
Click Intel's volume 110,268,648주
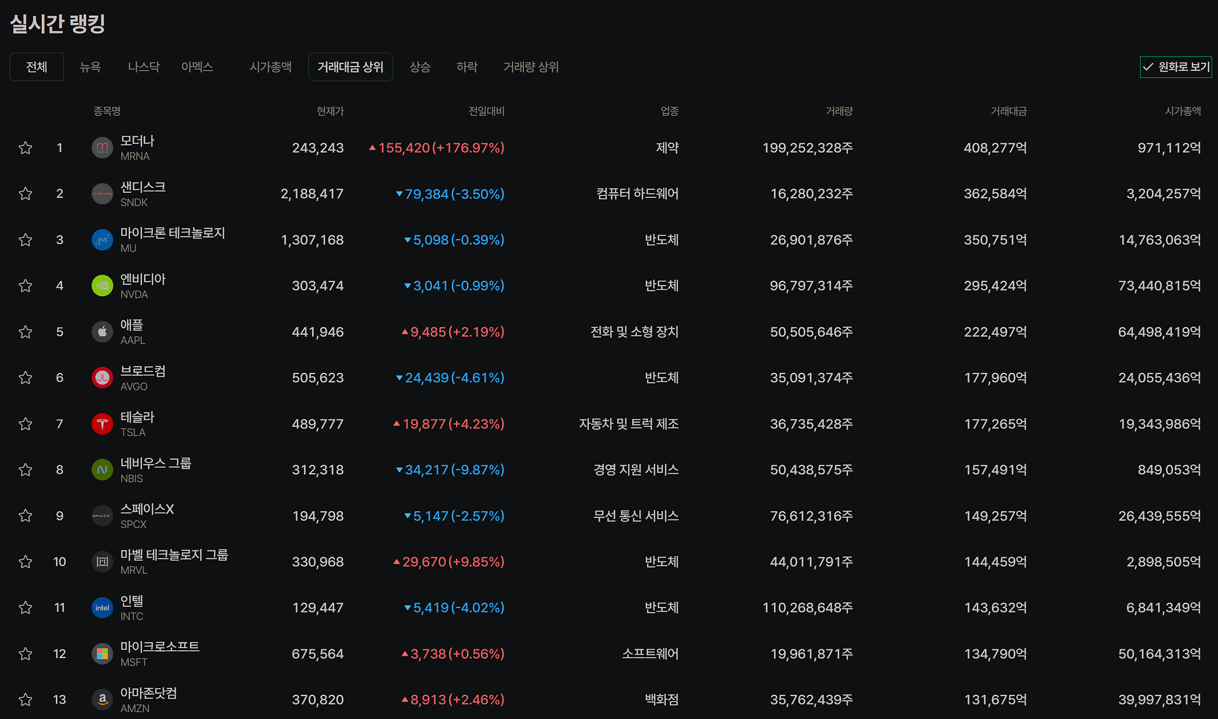pyautogui.click(x=808, y=607)
